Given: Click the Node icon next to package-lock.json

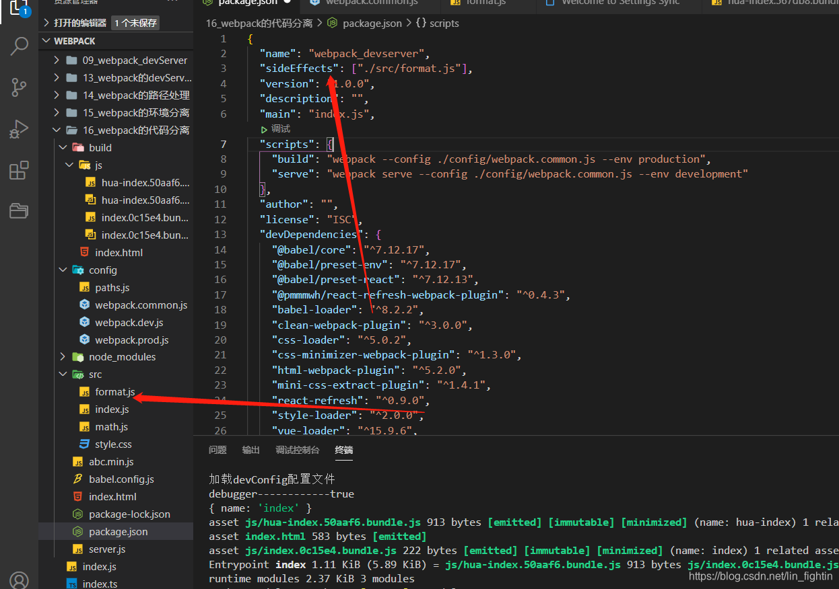Looking at the screenshot, I should pyautogui.click(x=77, y=514).
